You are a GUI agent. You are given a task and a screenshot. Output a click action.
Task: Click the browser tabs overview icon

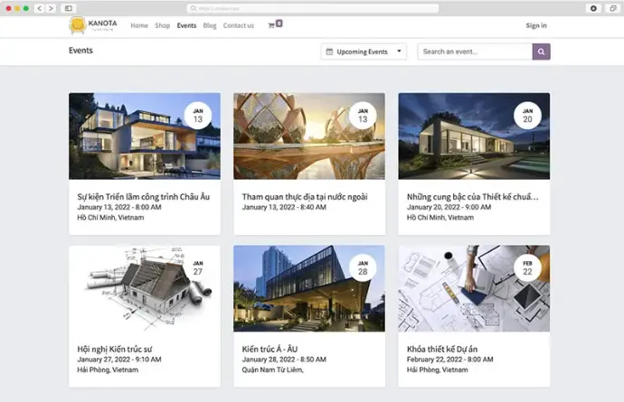(612, 8)
